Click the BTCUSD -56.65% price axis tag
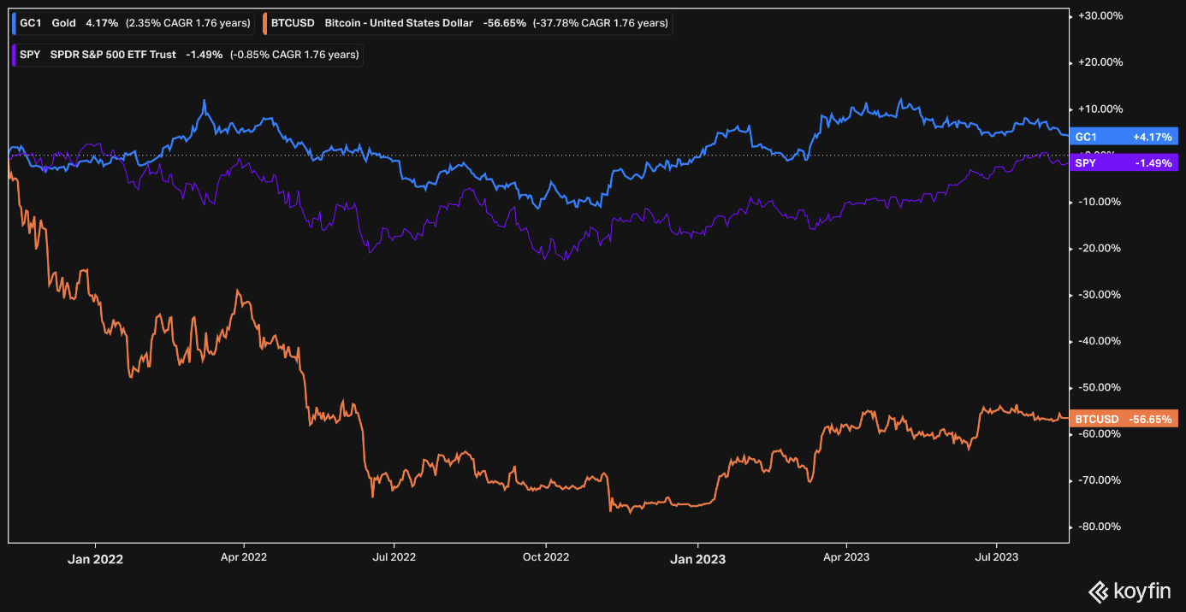Screen dimensions: 1186x612 1124,419
